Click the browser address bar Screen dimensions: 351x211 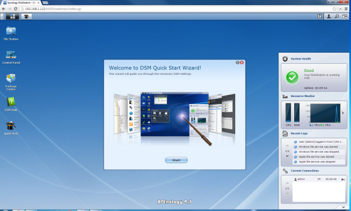pos(177,9)
